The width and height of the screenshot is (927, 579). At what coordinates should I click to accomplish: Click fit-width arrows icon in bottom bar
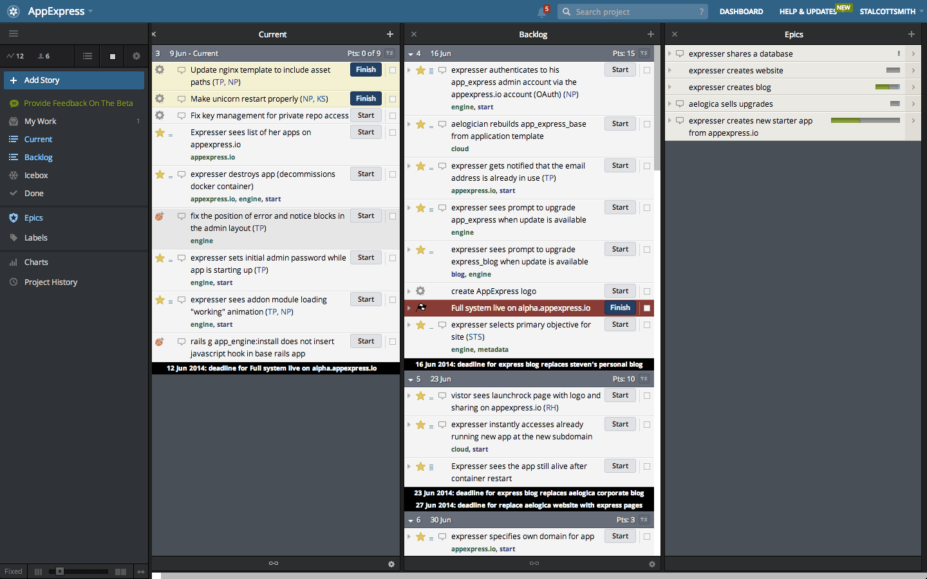[x=141, y=571]
